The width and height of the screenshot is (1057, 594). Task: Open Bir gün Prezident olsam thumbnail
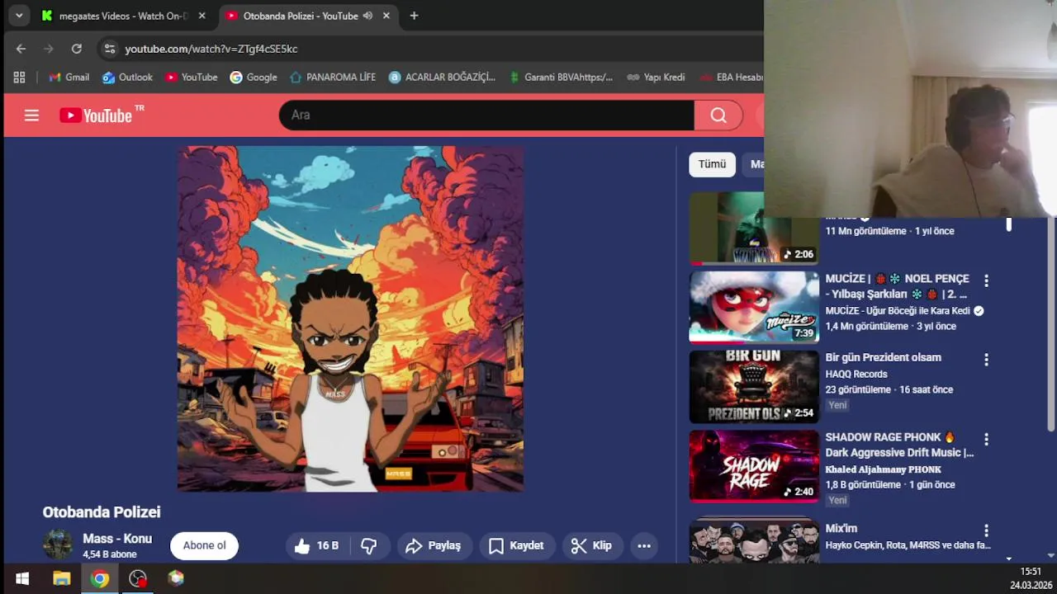click(754, 386)
